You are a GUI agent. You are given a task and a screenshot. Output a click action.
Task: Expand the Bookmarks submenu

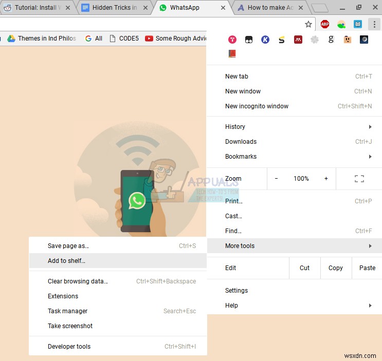tap(294, 157)
